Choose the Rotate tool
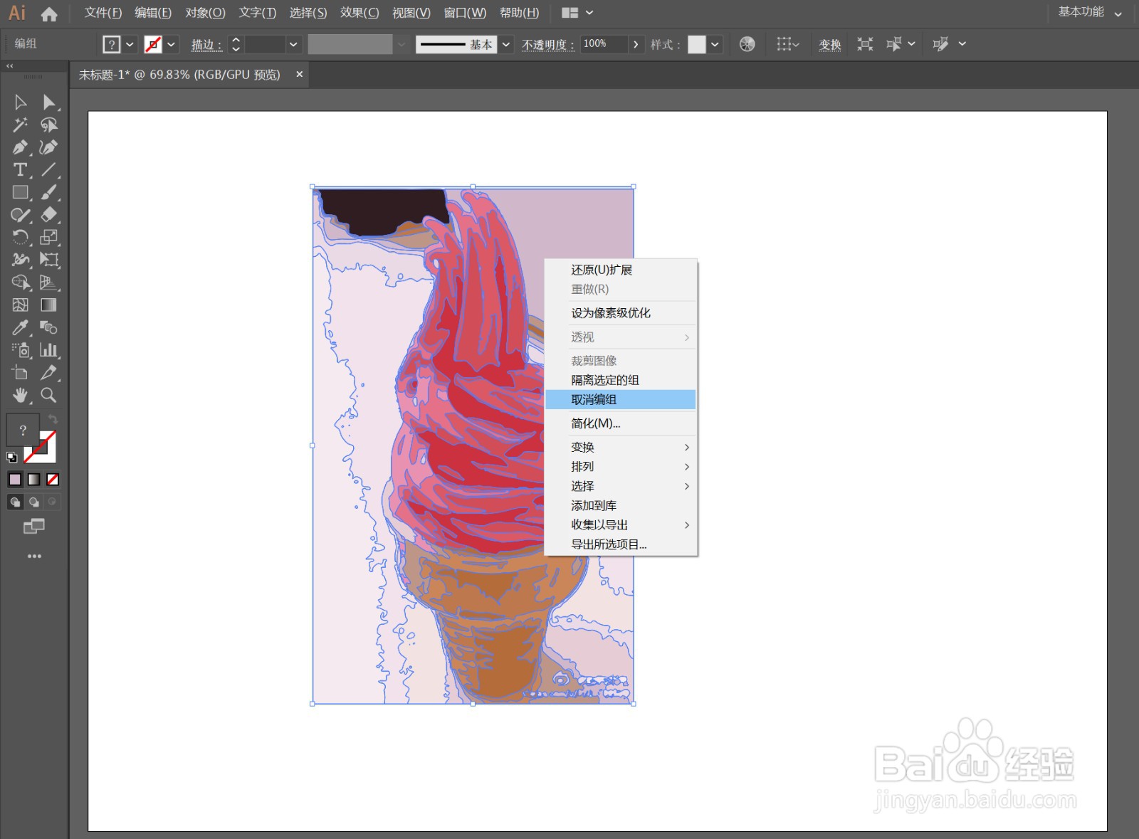This screenshot has width=1139, height=839. (x=21, y=237)
